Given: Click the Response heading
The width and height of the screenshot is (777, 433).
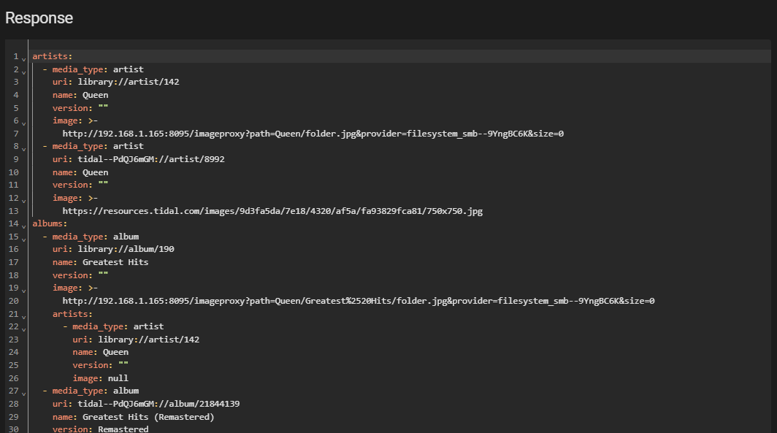Looking at the screenshot, I should point(39,18).
